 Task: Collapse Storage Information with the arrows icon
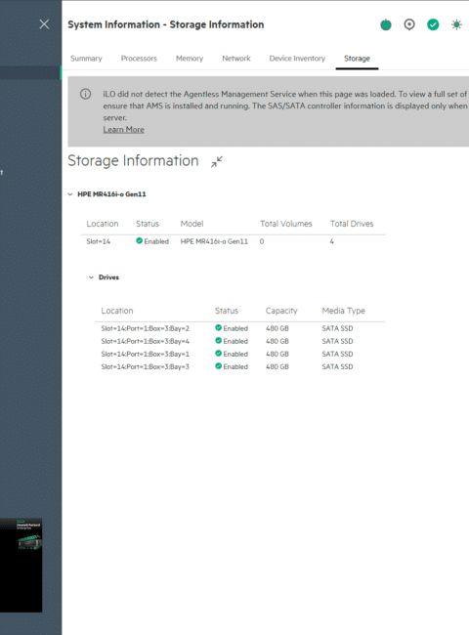217,161
